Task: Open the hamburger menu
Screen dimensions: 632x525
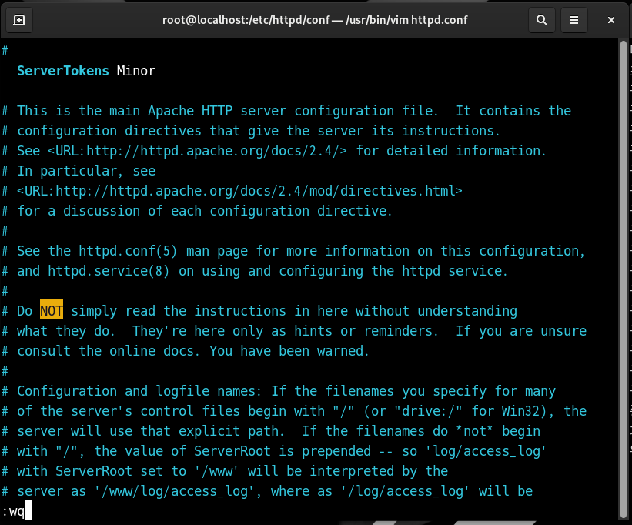Action: [574, 20]
